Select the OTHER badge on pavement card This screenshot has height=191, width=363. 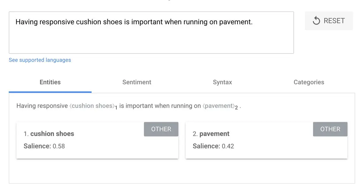tap(330, 129)
